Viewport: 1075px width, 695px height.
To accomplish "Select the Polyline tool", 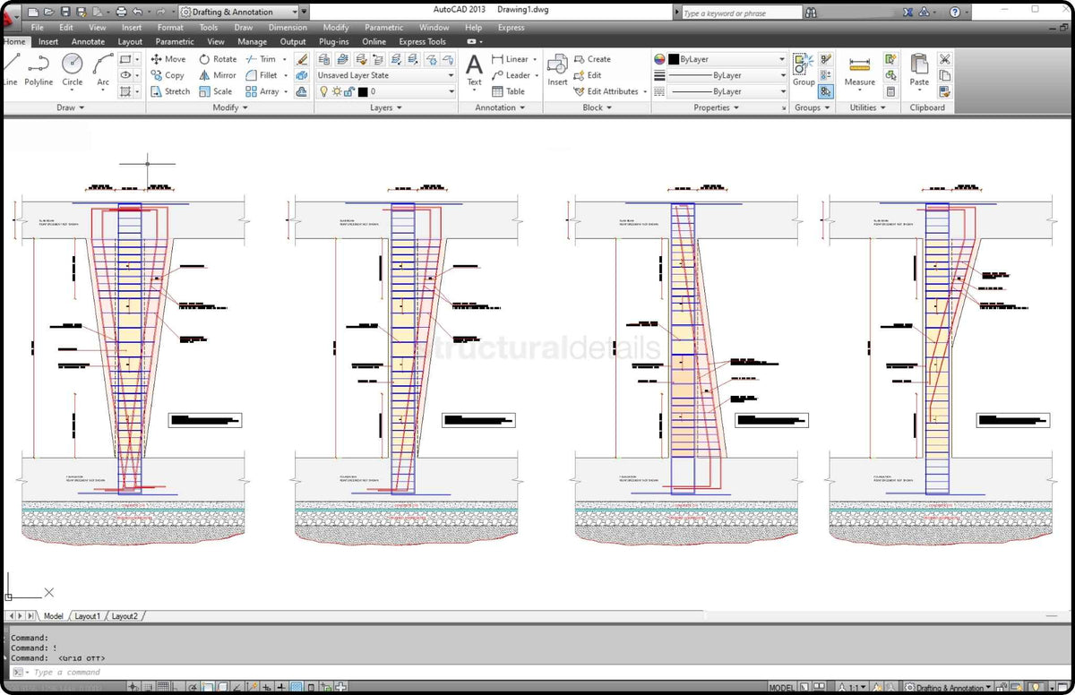I will [39, 69].
